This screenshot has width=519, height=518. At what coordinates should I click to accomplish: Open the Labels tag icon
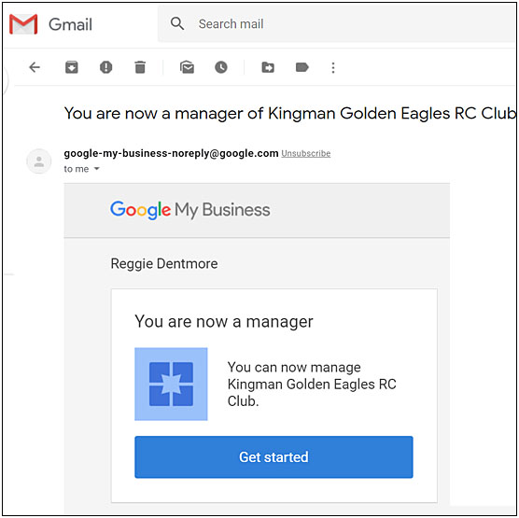302,67
